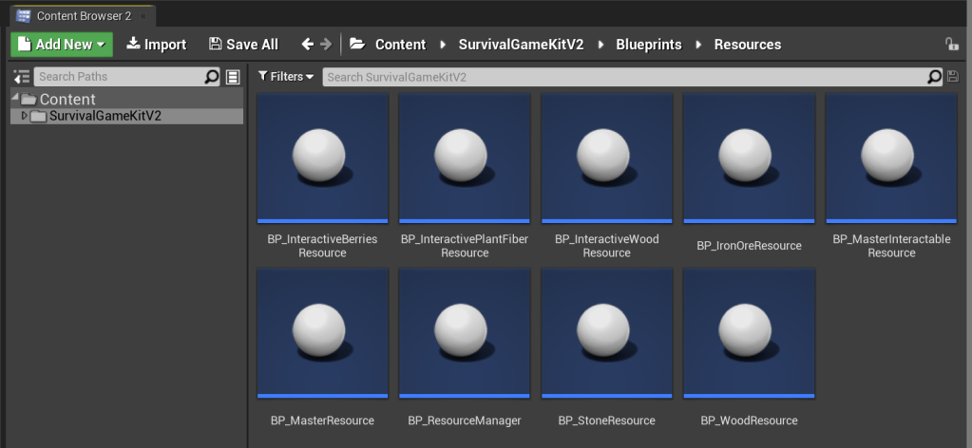Click the forward navigation arrow
This screenshot has height=448, width=972.
point(327,44)
